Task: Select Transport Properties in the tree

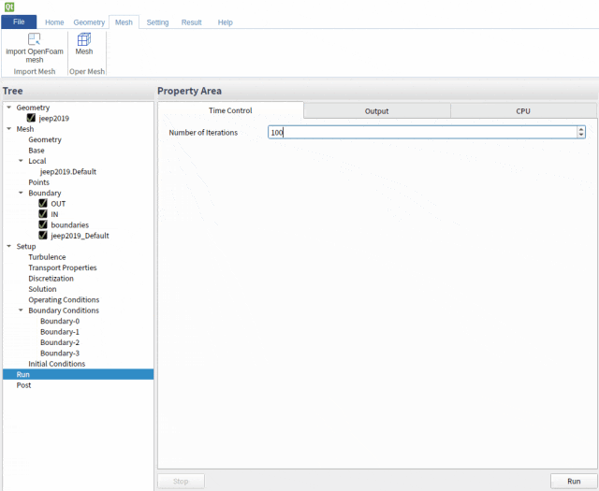Action: pyautogui.click(x=63, y=268)
